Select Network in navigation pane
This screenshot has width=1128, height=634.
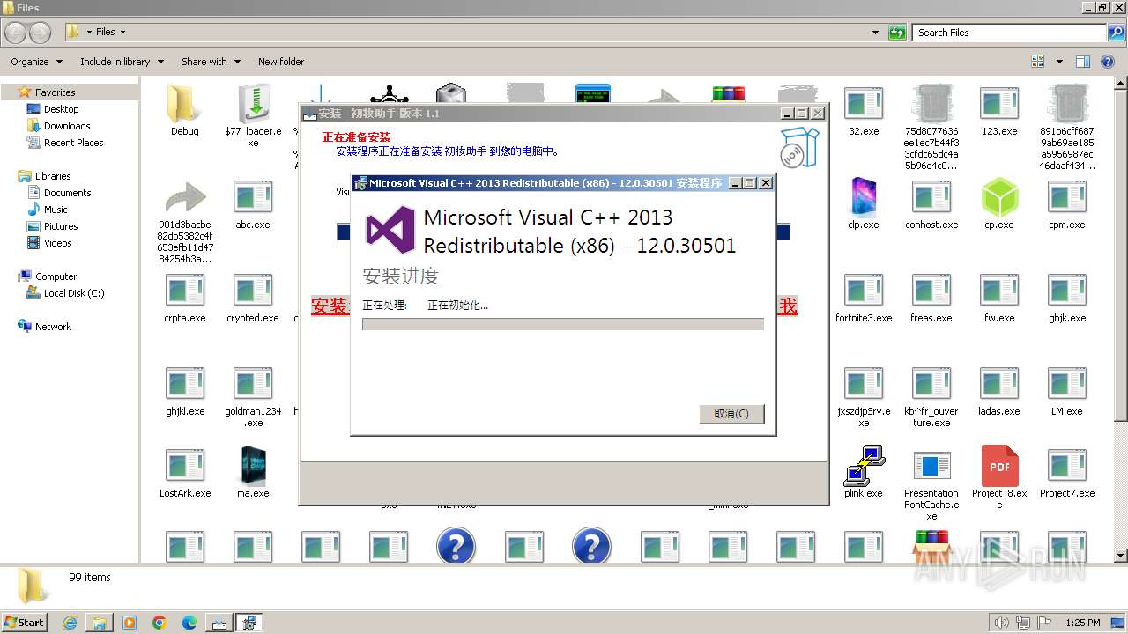click(x=53, y=327)
